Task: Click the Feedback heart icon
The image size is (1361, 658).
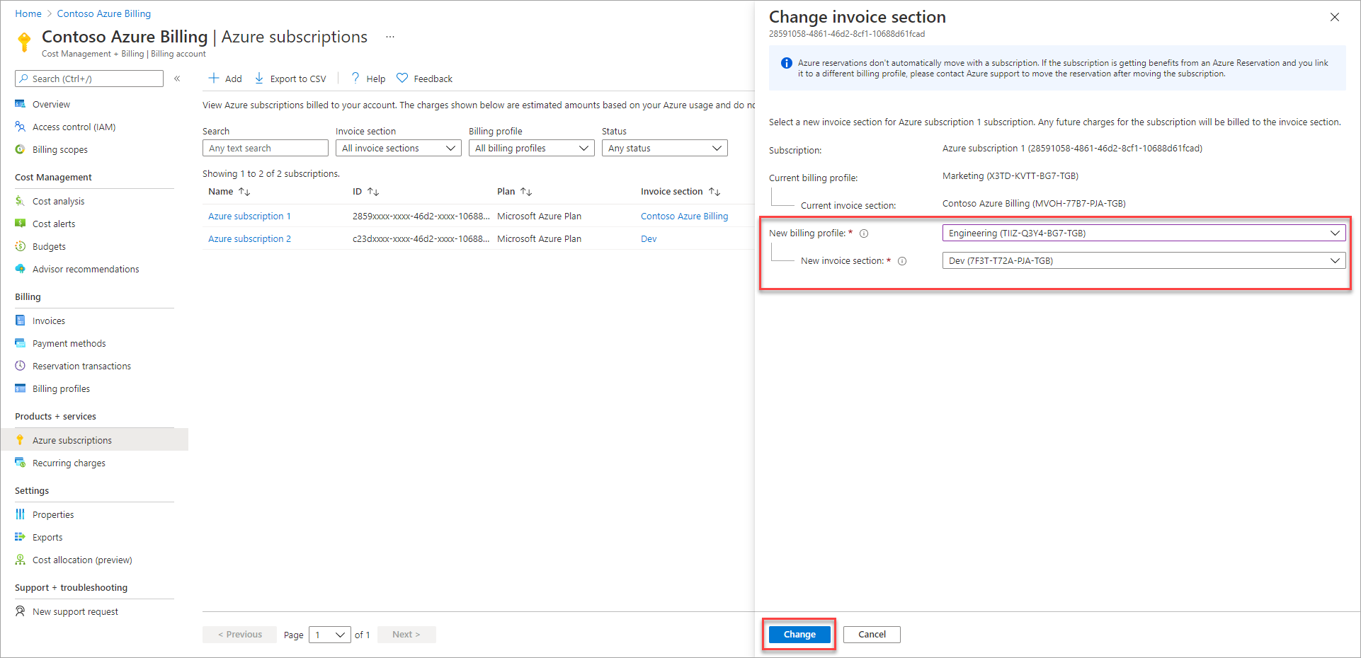Action: pos(402,78)
